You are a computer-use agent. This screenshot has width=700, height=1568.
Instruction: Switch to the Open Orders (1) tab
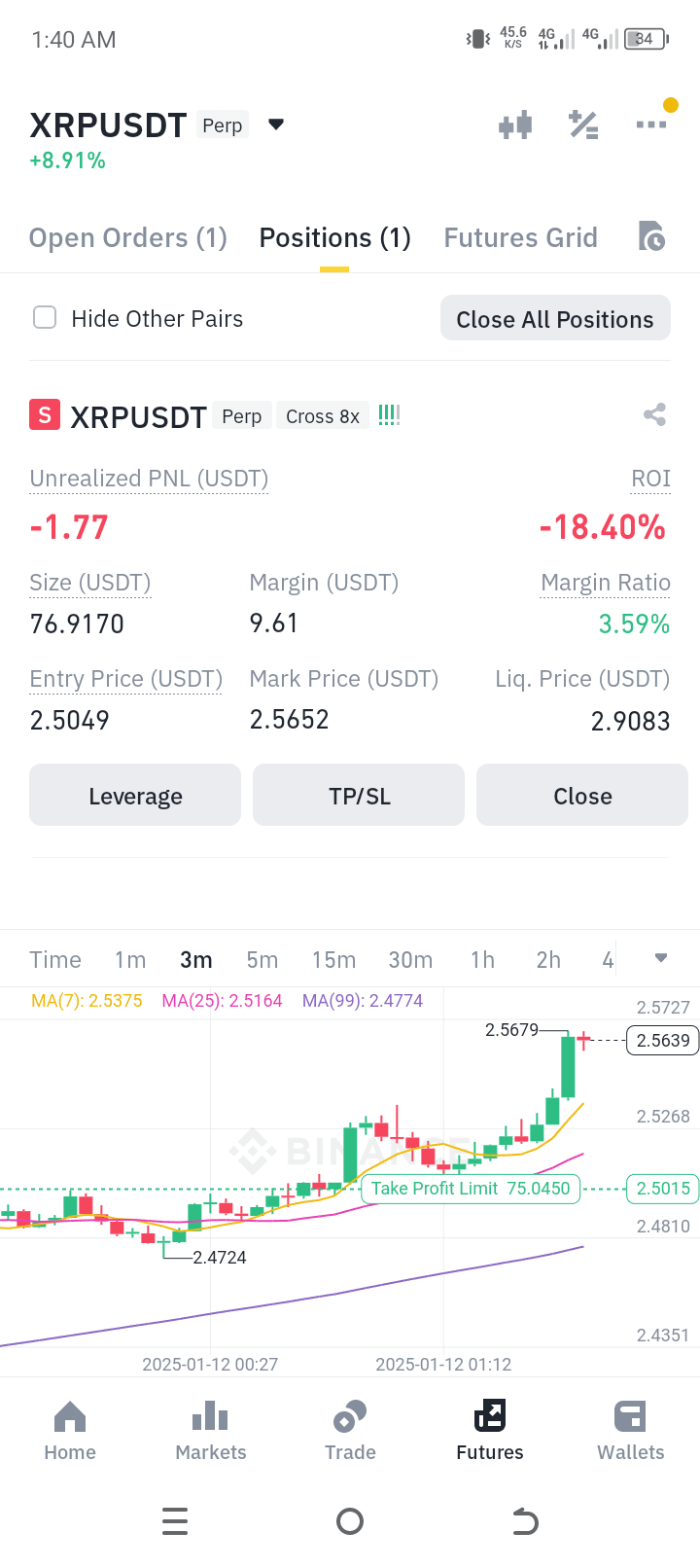click(x=128, y=238)
